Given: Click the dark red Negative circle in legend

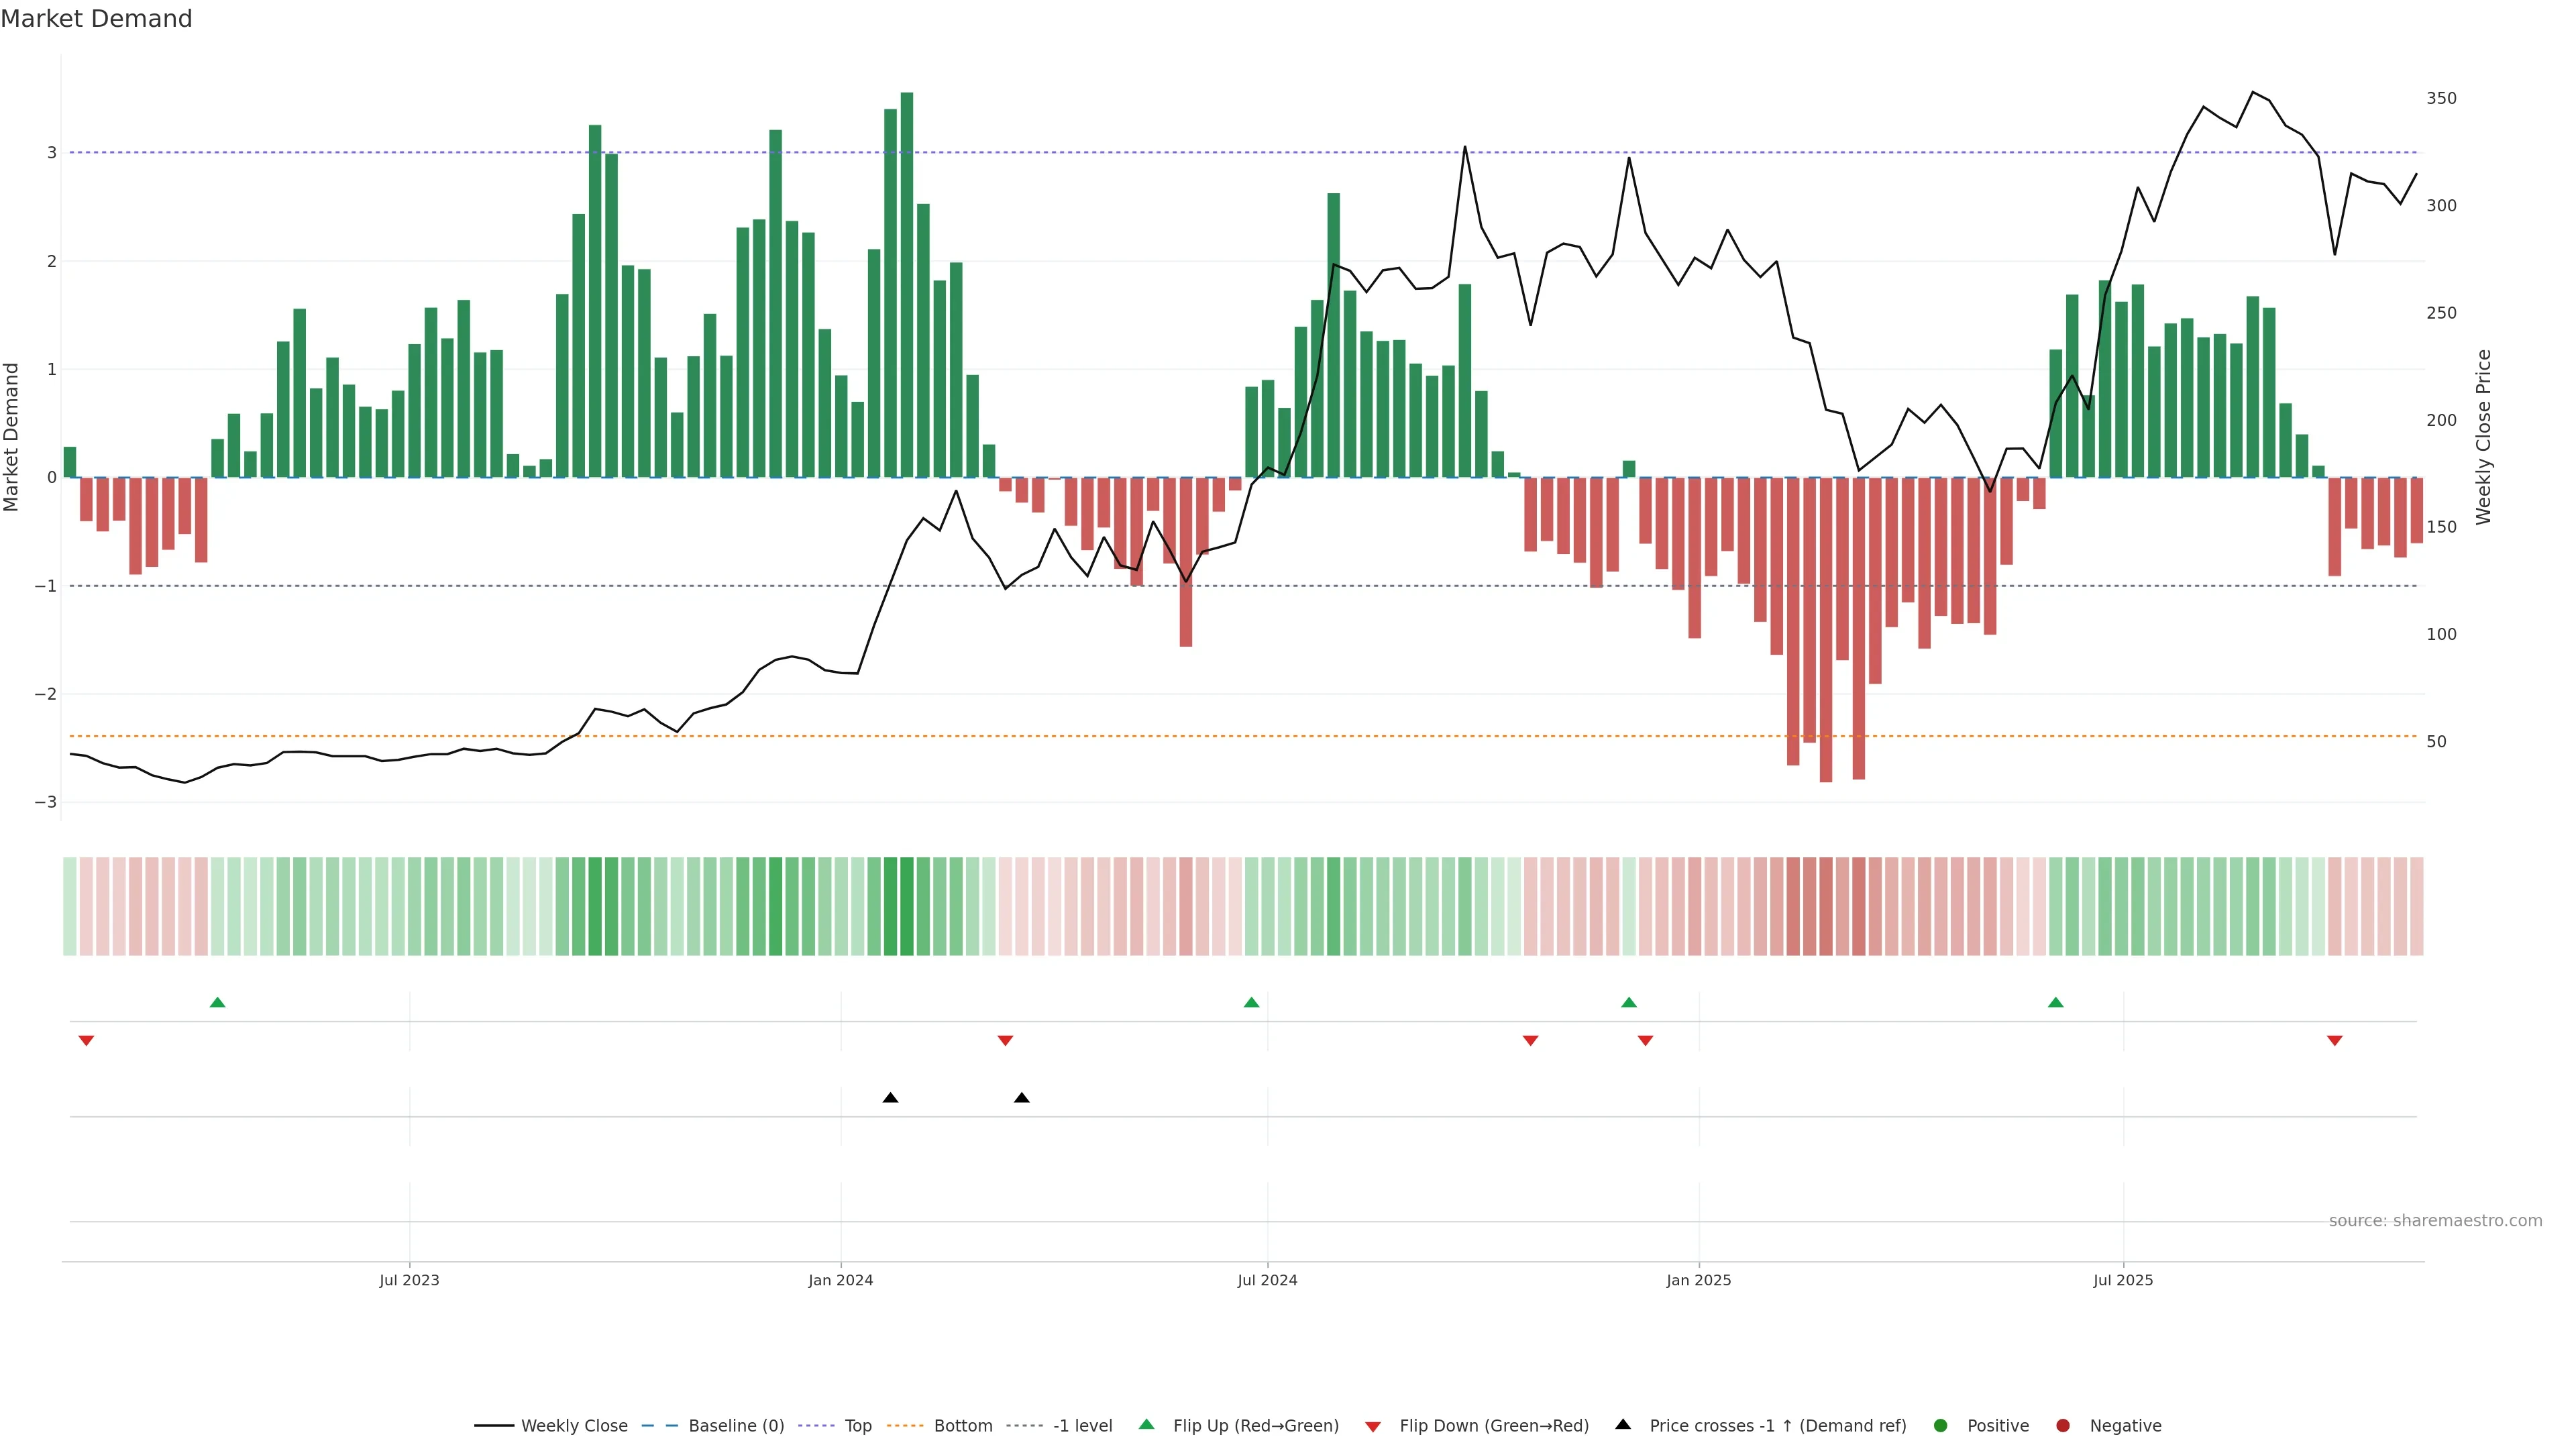Looking at the screenshot, I should (x=2063, y=1426).
